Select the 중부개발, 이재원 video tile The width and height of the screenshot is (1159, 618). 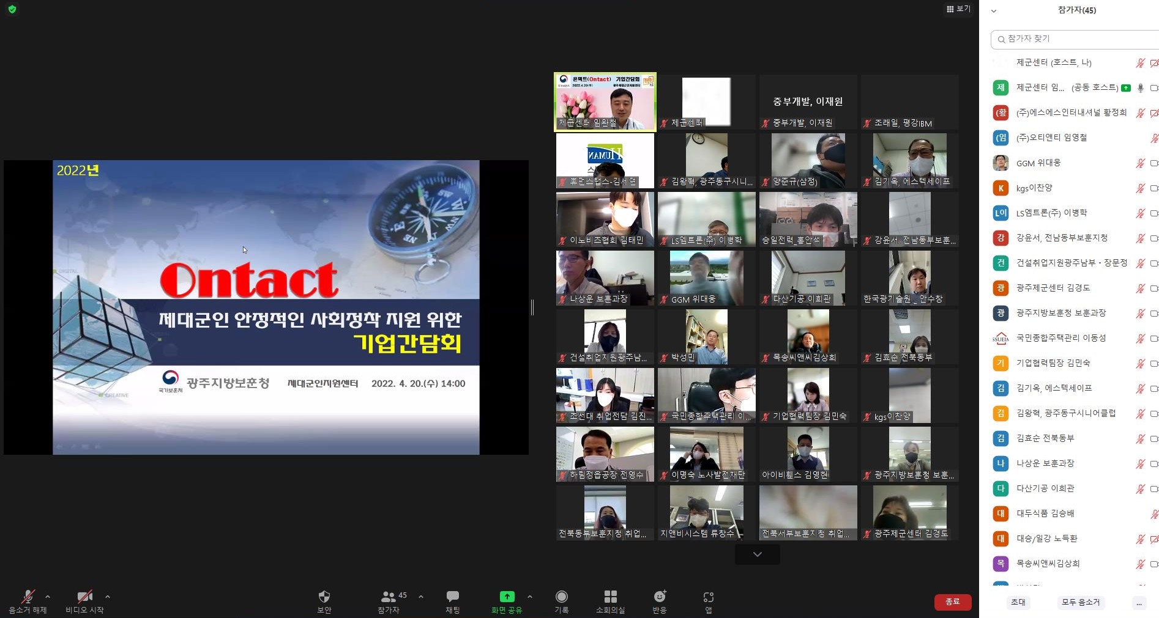[x=808, y=102]
